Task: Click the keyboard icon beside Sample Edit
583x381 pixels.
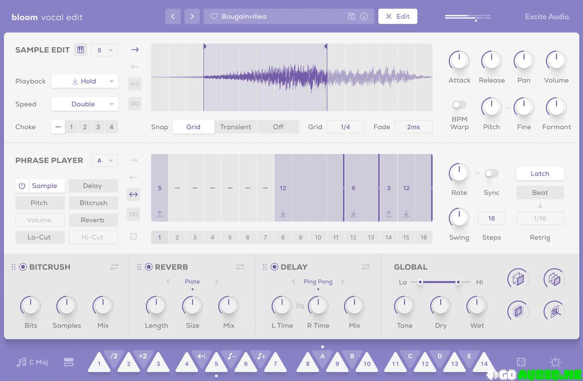Action: [81, 50]
